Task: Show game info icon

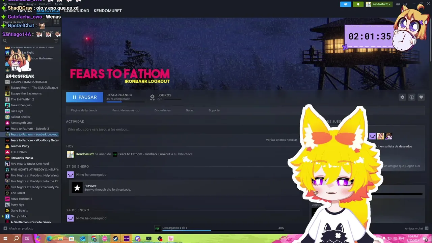Action: coord(411,97)
